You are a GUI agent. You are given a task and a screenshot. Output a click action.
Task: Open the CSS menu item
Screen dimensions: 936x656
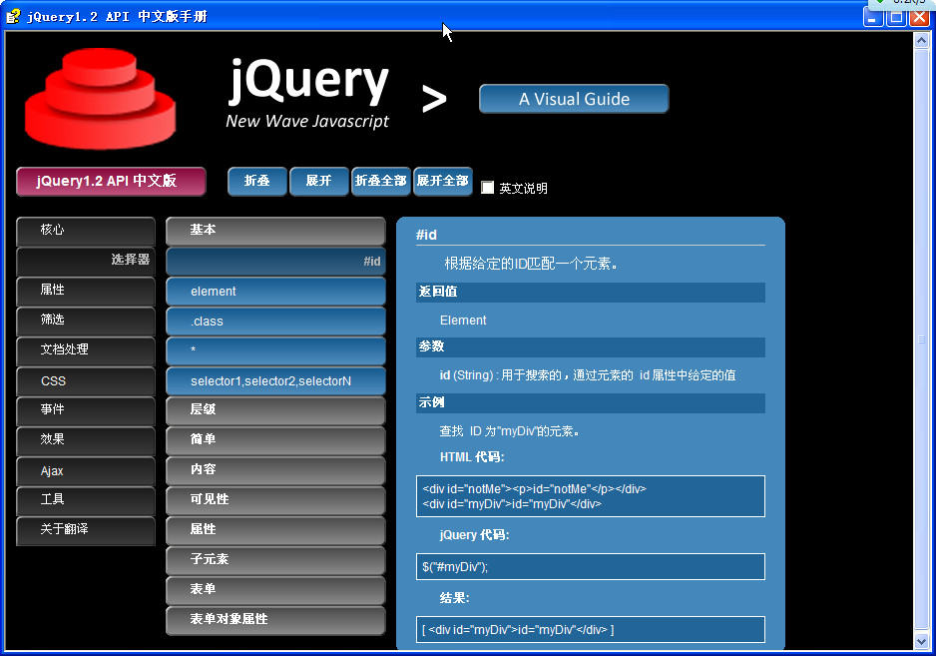pyautogui.click(x=86, y=381)
